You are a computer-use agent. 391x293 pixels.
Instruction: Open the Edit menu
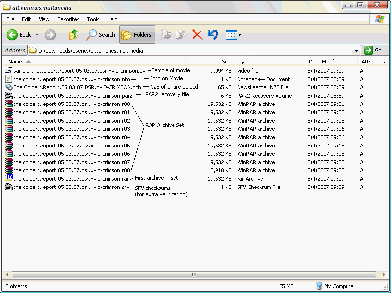[26, 19]
